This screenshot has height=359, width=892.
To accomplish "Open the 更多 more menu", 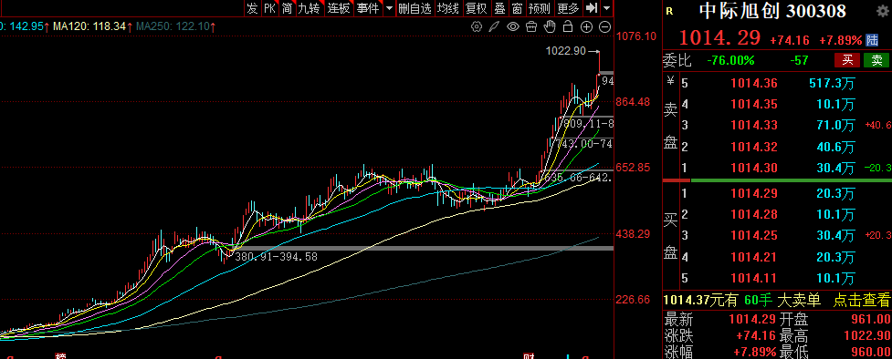I will tap(568, 8).
